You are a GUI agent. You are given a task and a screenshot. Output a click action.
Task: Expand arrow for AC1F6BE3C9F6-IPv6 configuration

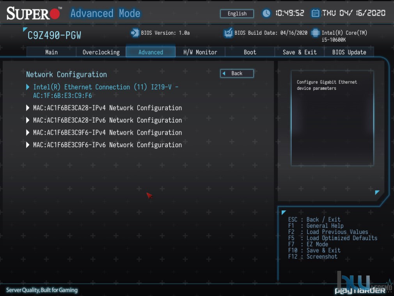click(28, 145)
